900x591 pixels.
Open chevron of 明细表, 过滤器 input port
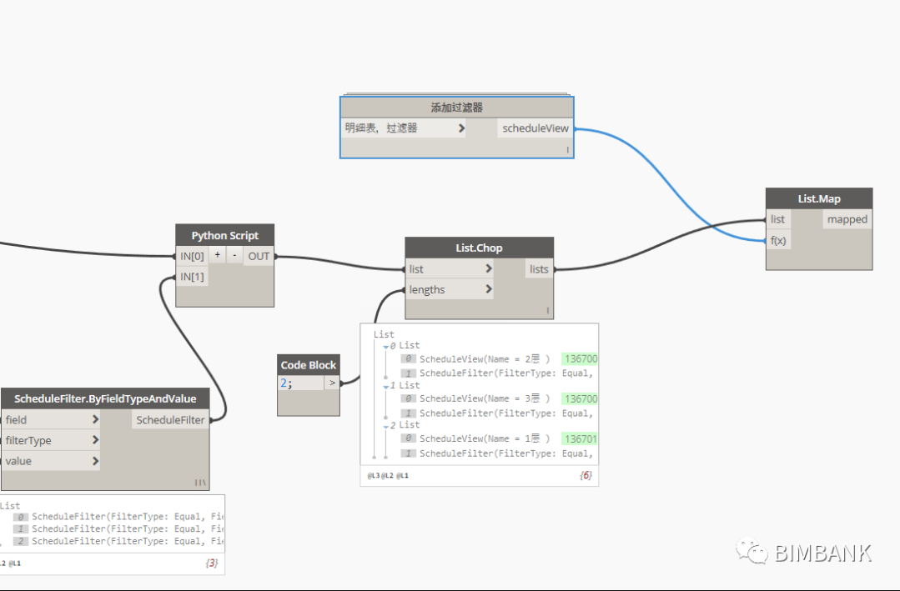tap(461, 128)
